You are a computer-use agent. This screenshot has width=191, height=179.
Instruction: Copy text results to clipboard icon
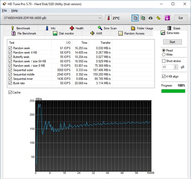coord(135,18)
